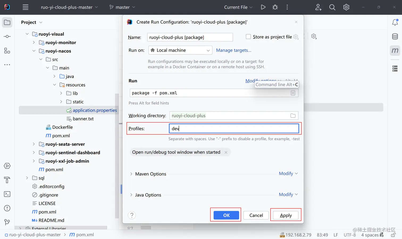Select application.properties in the project tree
402x239 pixels.
pyautogui.click(x=95, y=110)
